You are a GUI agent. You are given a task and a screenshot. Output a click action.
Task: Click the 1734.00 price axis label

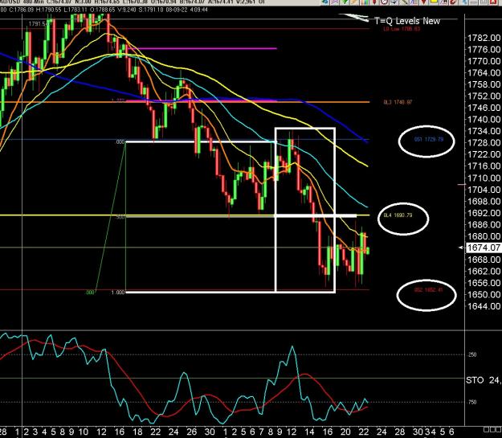[x=484, y=131]
